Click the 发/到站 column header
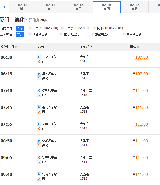 coord(42,47)
